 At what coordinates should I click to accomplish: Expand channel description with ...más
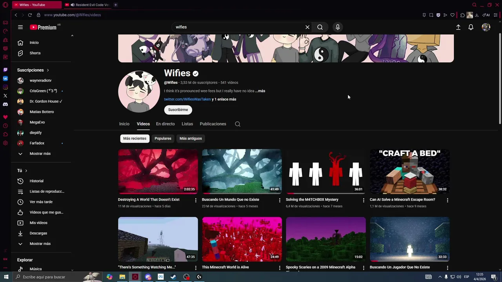260,91
